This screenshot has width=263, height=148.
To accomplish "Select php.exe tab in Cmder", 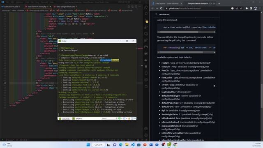I will tap(77, 119).
